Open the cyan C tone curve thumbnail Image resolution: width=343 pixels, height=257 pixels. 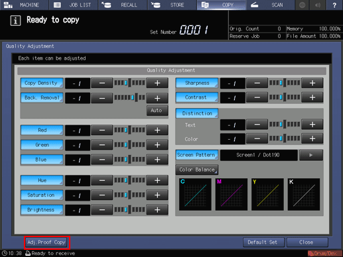(195, 194)
